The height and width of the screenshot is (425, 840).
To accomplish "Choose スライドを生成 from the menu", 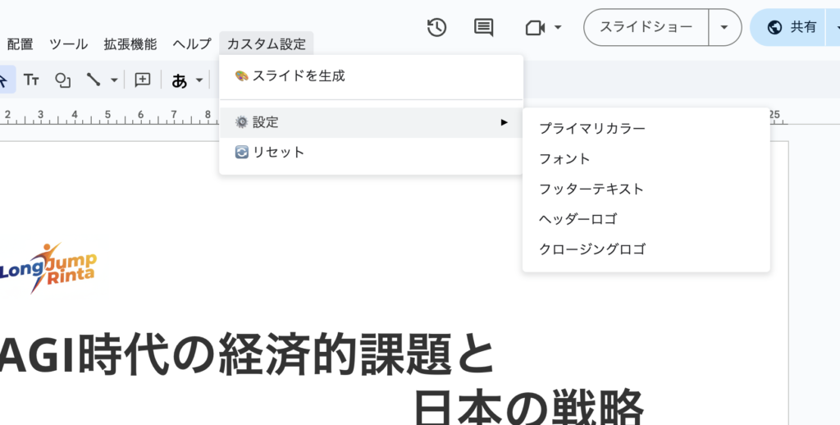I will pos(299,75).
